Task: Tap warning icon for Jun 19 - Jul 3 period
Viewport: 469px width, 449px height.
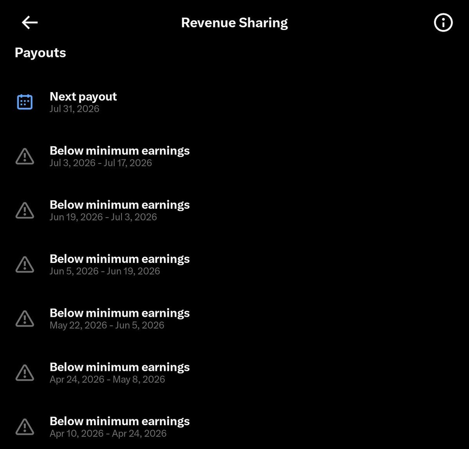Action: [25, 210]
